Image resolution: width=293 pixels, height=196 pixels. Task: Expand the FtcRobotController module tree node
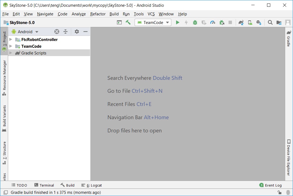click(11, 39)
